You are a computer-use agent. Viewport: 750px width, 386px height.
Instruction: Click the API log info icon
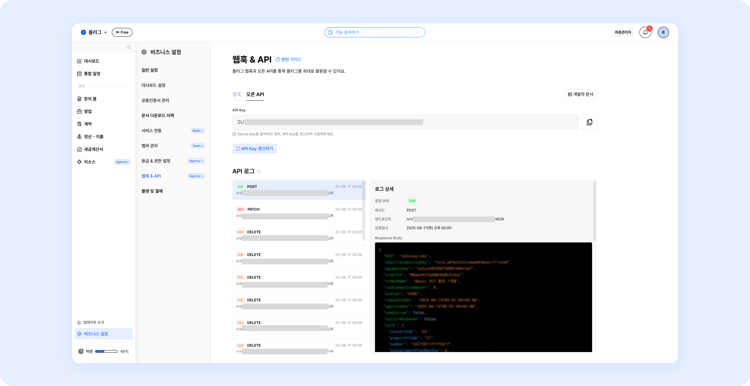pos(259,171)
